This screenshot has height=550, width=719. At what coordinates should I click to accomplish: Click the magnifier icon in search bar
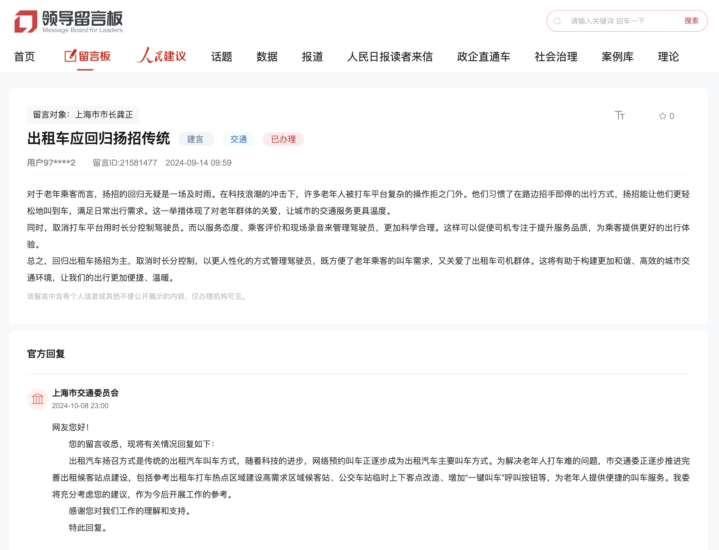point(557,21)
